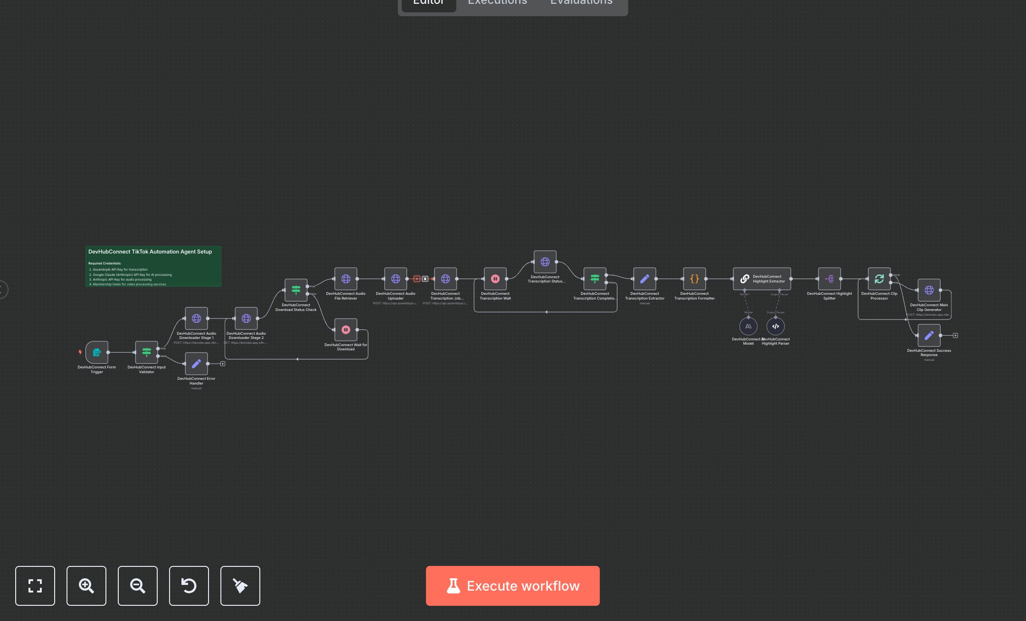
Task: Select the Clip Processor loop node
Action: point(879,279)
